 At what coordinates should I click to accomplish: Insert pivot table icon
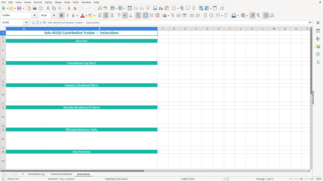(167, 8)
